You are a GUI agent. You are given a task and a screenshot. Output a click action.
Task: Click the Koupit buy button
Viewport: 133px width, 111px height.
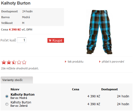pos(56,40)
